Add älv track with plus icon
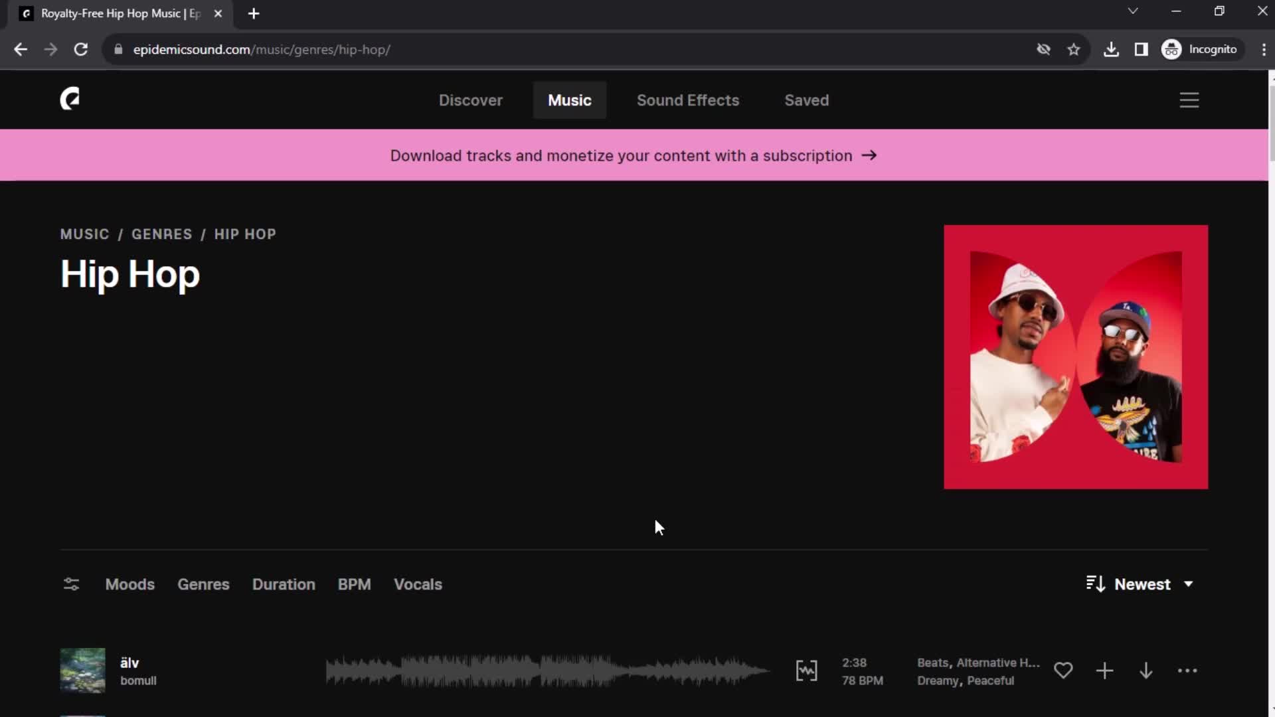 pos(1104,671)
